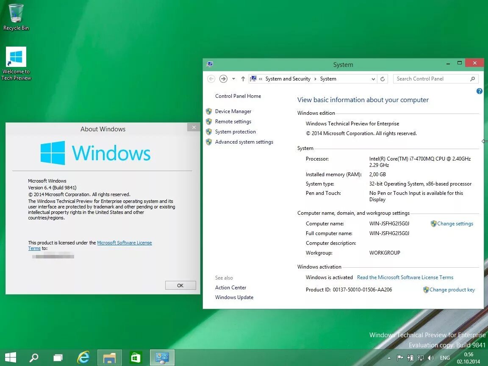Click 'Version 6.4 (Build 9841)' text
Viewport: 488px width, 366px height.
(52, 188)
